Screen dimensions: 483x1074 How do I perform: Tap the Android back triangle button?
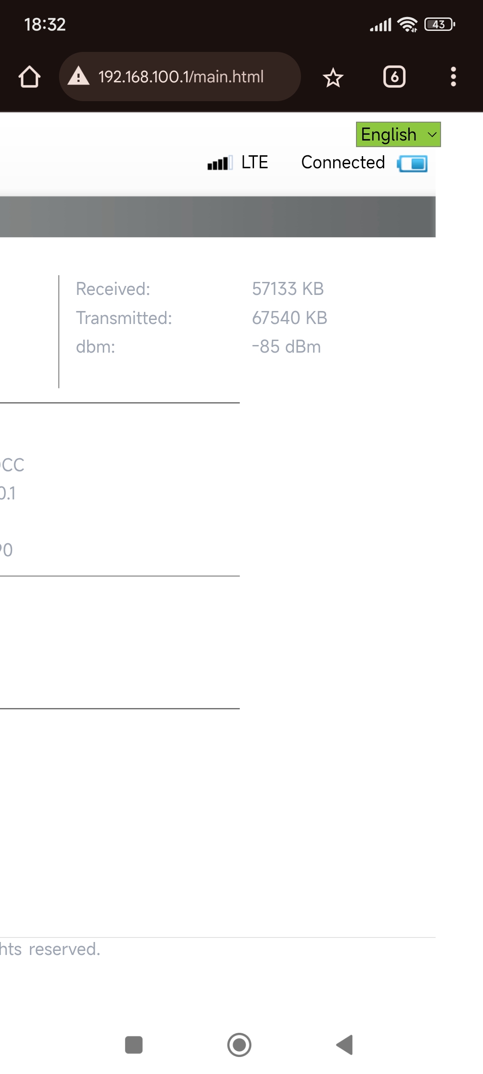[345, 1045]
